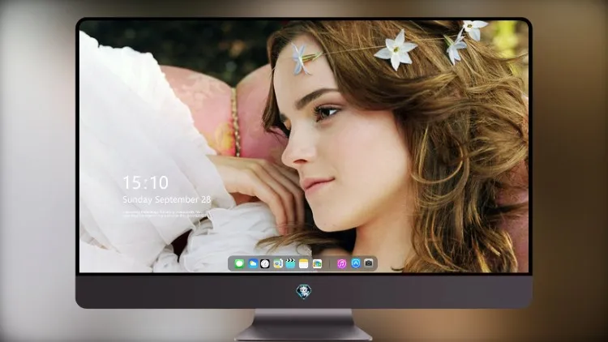Open the clapperboard Videos app in the dock

point(290,263)
